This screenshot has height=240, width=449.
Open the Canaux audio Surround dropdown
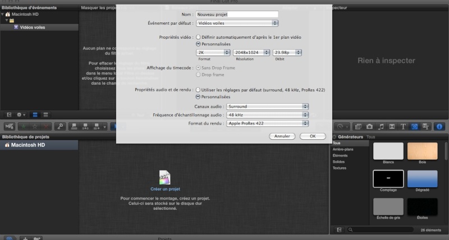(267, 106)
